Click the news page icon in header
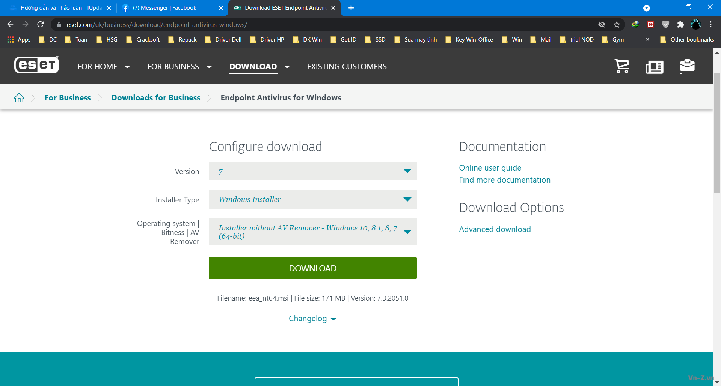Screen dimensions: 721x386 pyautogui.click(x=654, y=67)
